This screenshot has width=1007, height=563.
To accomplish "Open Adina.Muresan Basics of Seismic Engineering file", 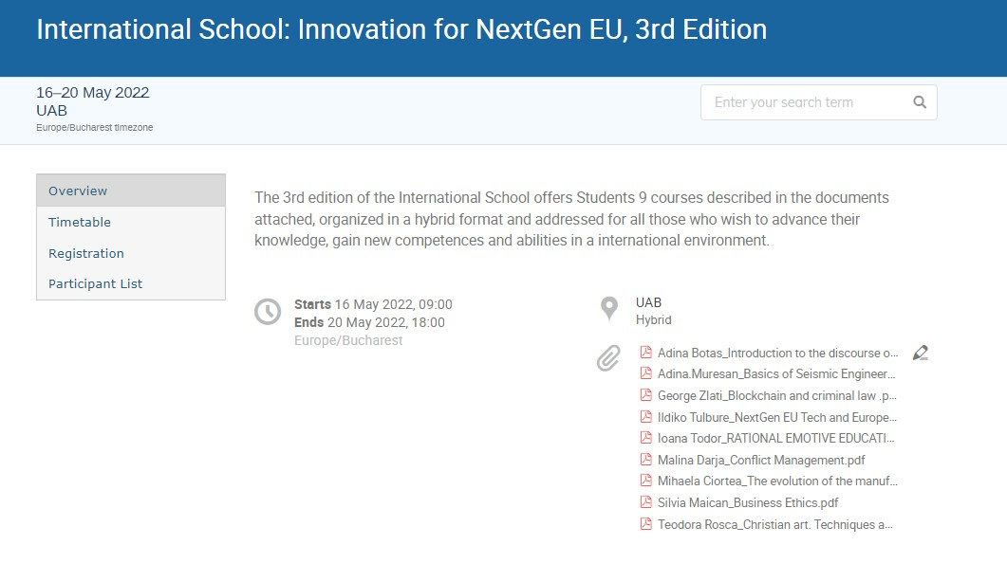I will coord(776,373).
